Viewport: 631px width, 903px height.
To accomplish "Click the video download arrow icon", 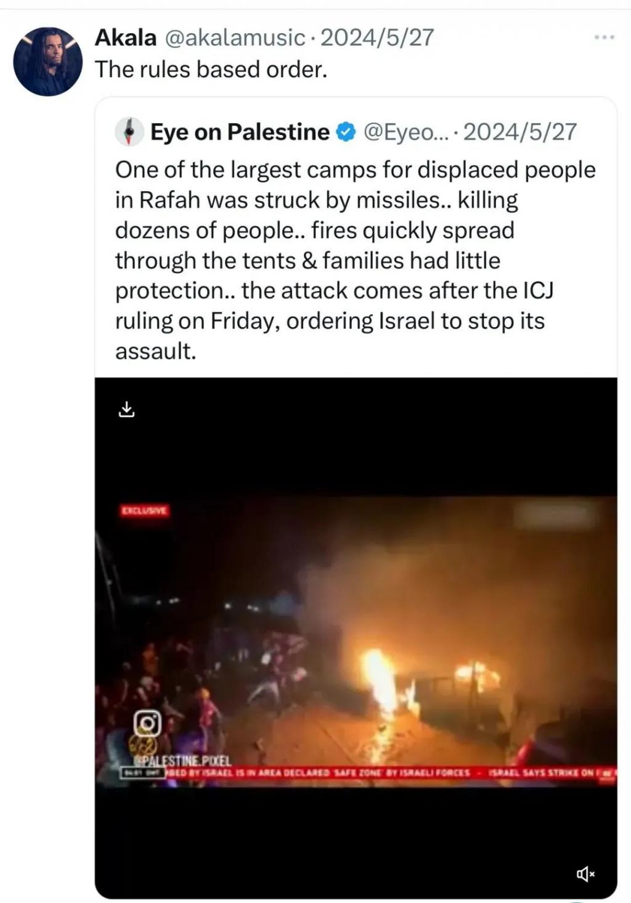I will pos(126,409).
